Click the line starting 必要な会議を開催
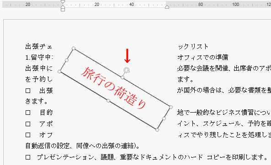The height and width of the screenshot is (165, 271). pyautogui.click(x=224, y=68)
